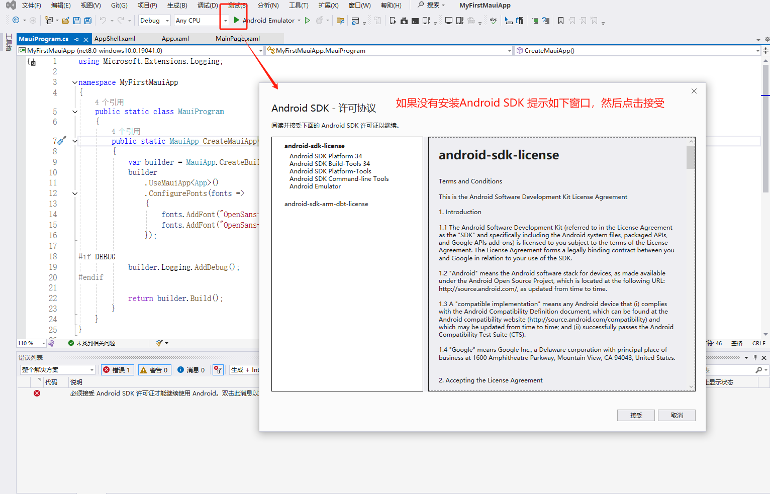770x494 pixels.
Task: Switch to the MainPage.xaml tab
Action: pyautogui.click(x=238, y=39)
